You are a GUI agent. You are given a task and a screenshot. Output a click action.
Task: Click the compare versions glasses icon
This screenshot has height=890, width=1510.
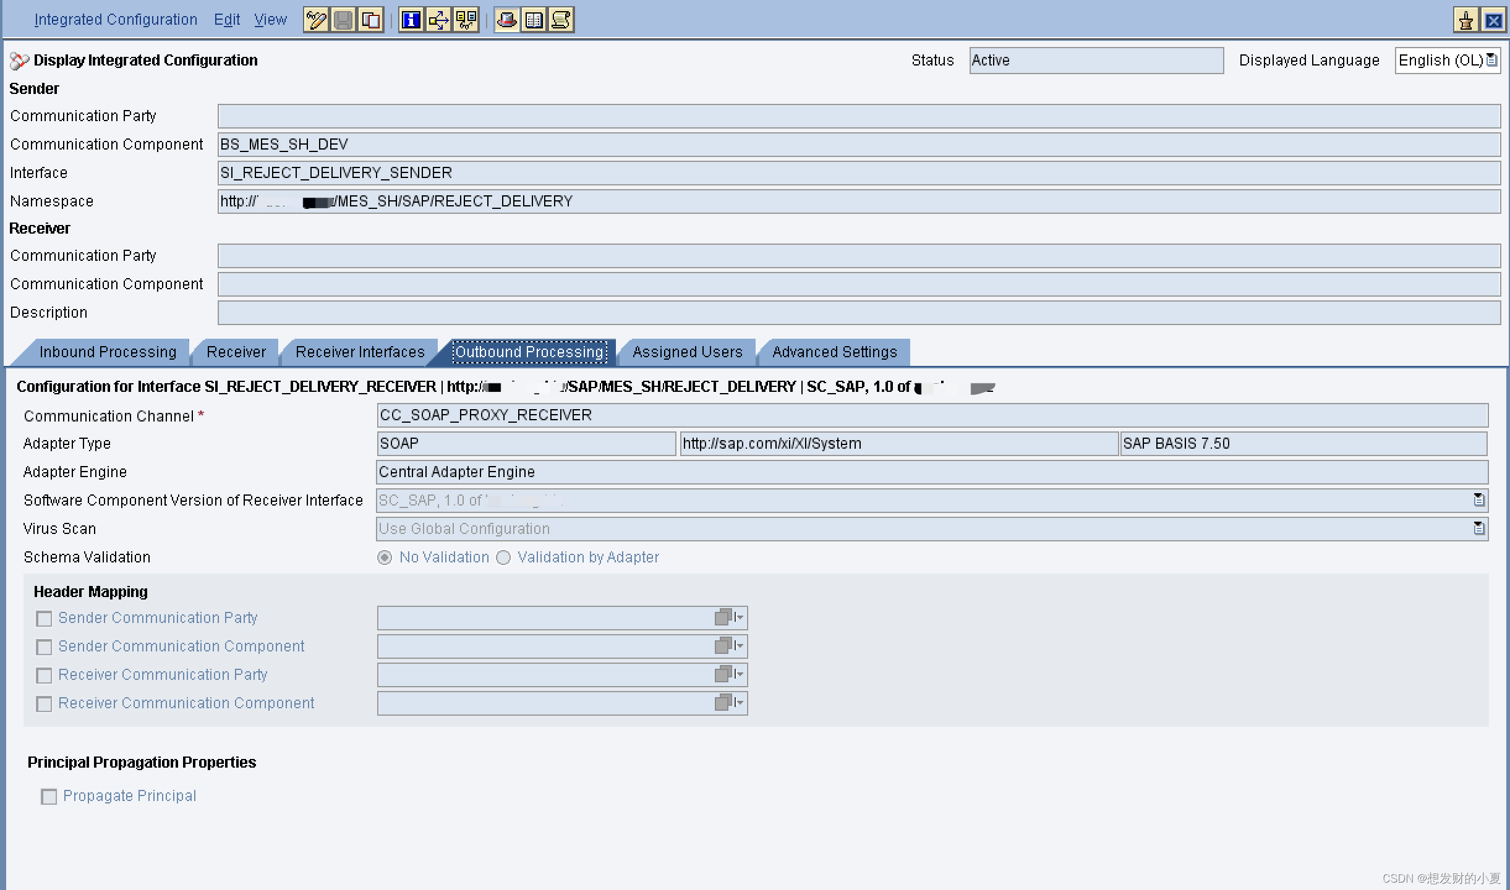[466, 20]
